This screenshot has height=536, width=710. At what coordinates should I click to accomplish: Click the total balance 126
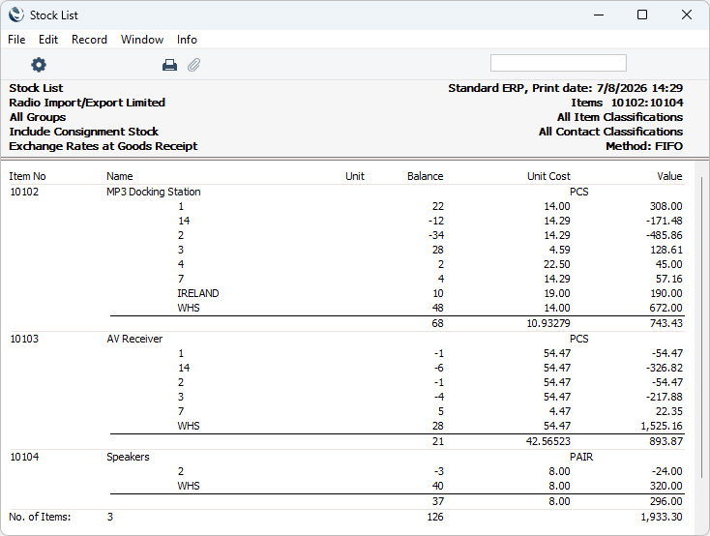(435, 517)
